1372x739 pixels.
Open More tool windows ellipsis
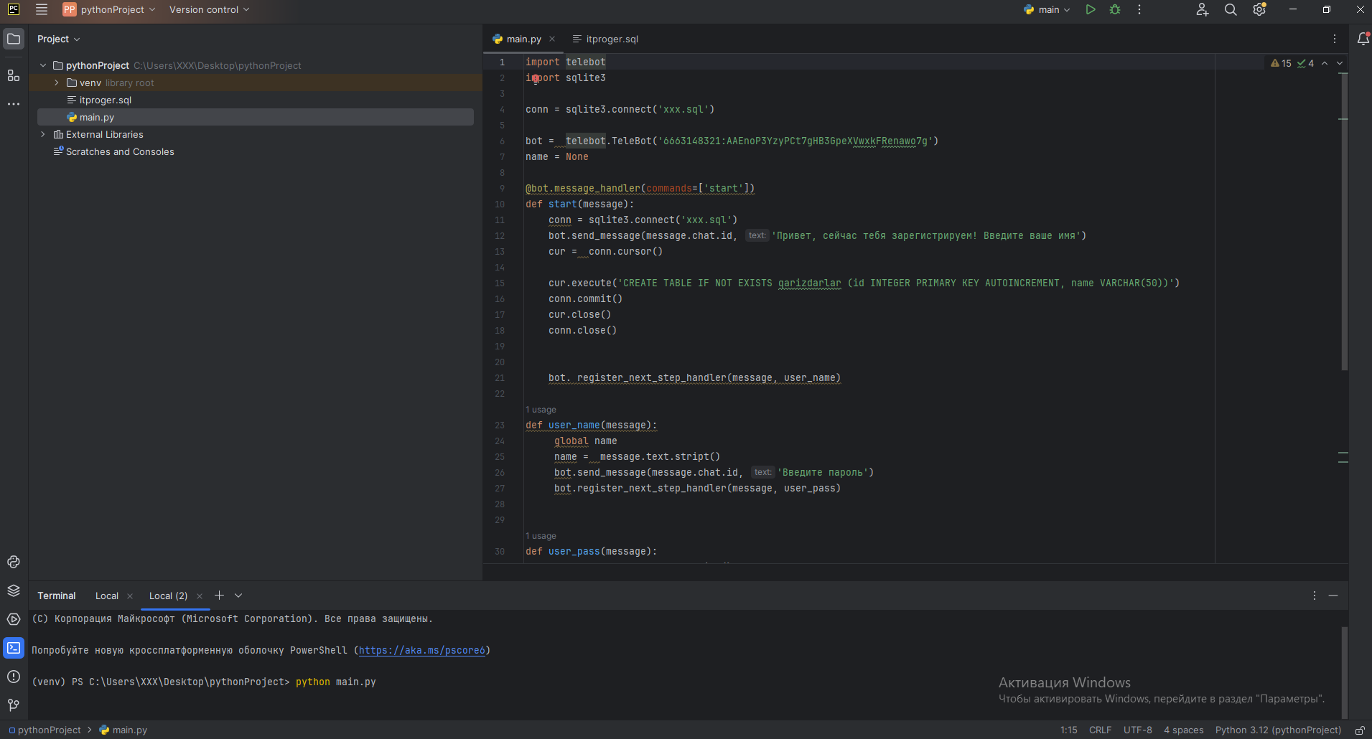[x=14, y=104]
